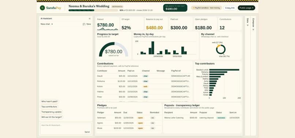
Task: Click the Neema & Baraka's Wedding title
Action: [89, 6]
